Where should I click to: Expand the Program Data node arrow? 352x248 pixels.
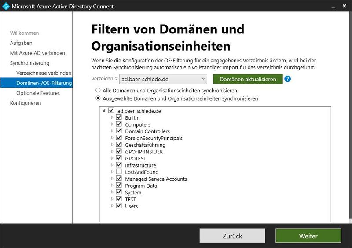point(112,185)
